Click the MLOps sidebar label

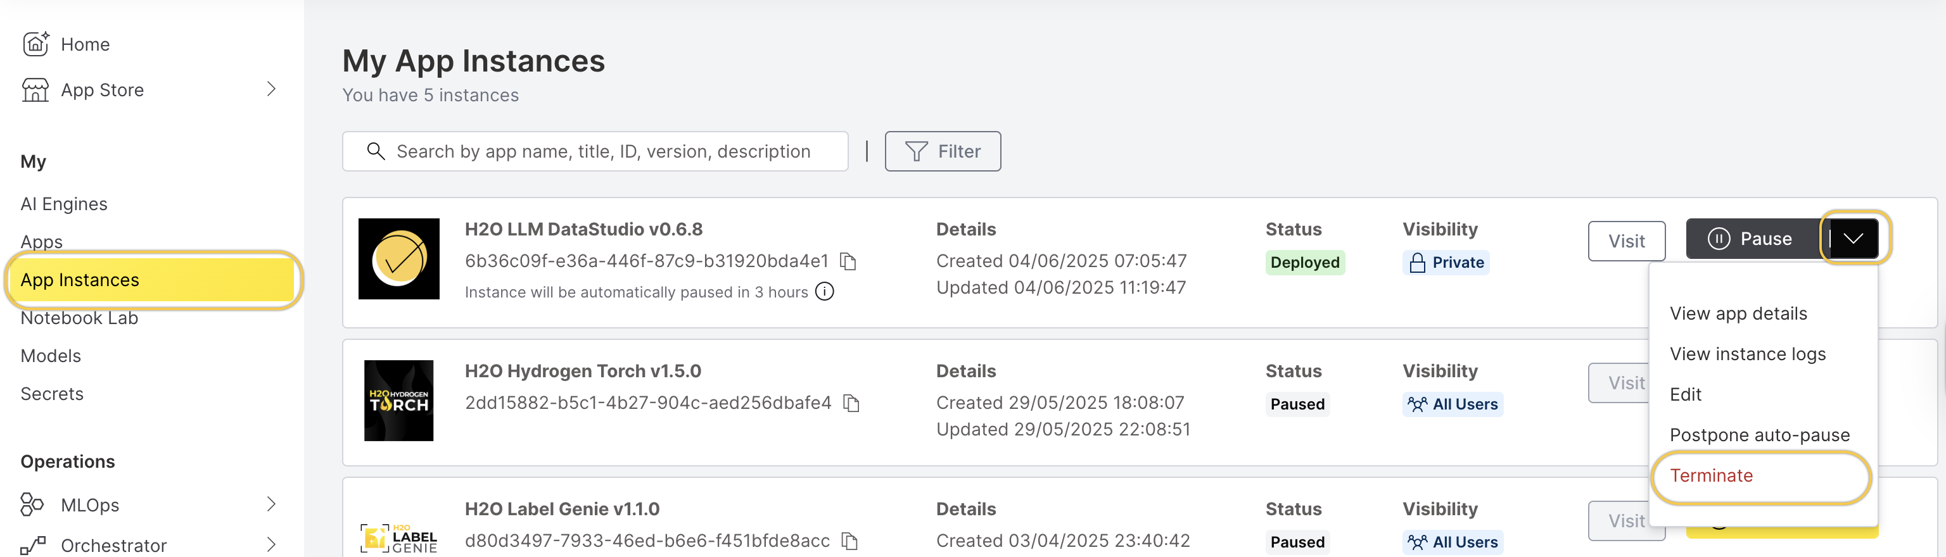(90, 505)
